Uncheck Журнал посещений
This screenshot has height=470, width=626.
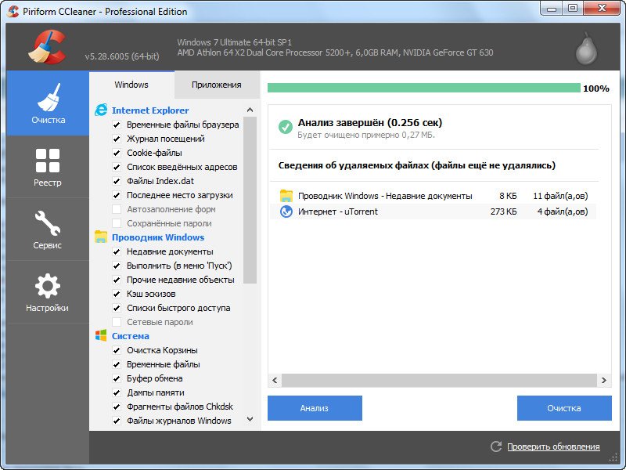(117, 139)
